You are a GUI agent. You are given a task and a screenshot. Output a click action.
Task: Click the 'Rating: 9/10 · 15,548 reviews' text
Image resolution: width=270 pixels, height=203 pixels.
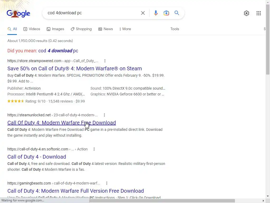(49, 101)
